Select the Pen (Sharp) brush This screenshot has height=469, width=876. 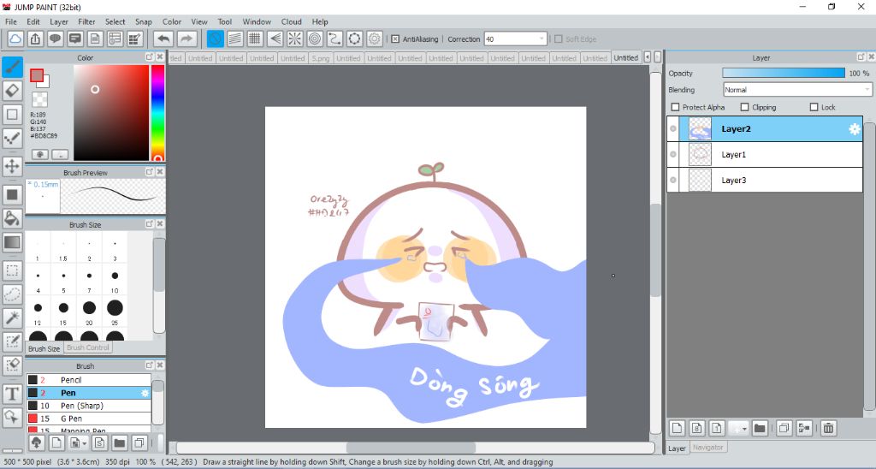coord(88,406)
